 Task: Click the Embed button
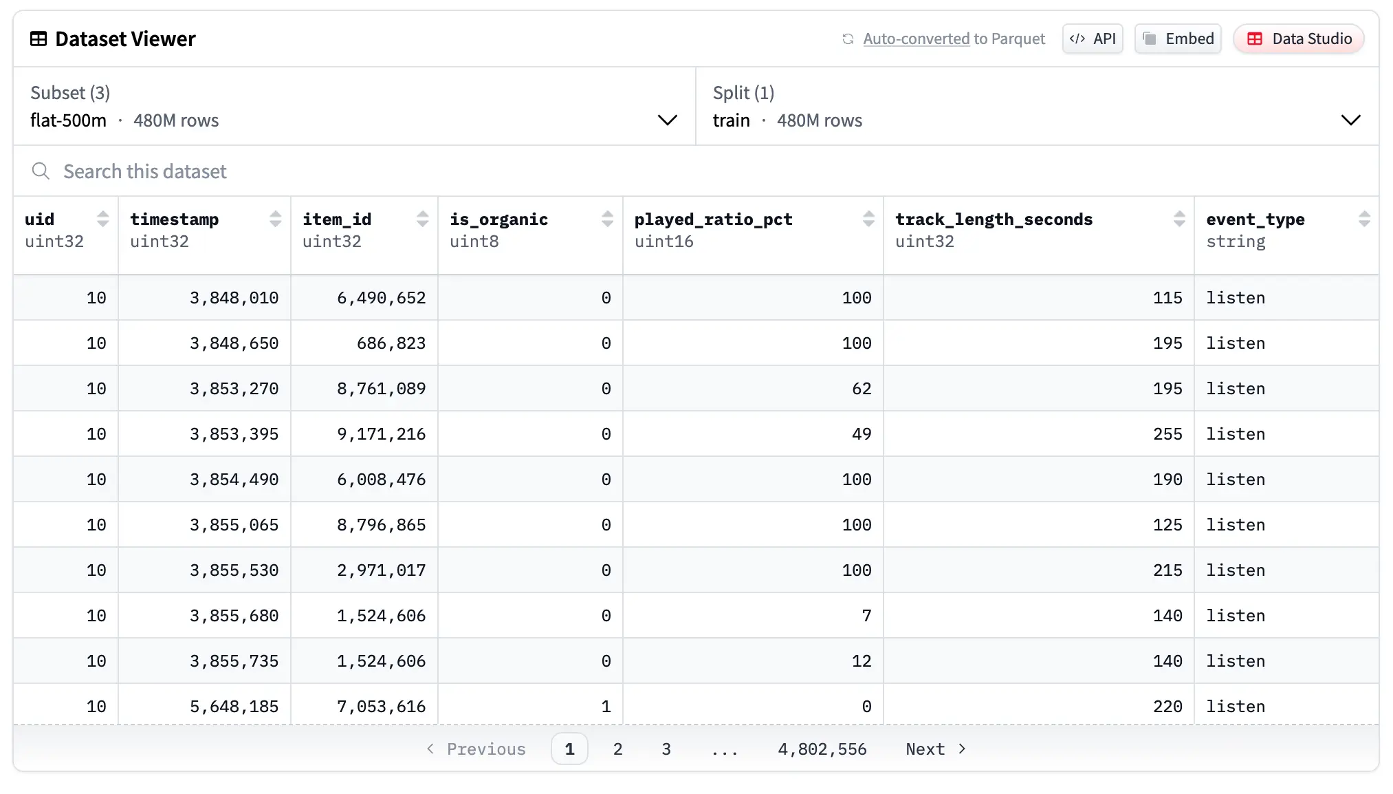coord(1178,39)
